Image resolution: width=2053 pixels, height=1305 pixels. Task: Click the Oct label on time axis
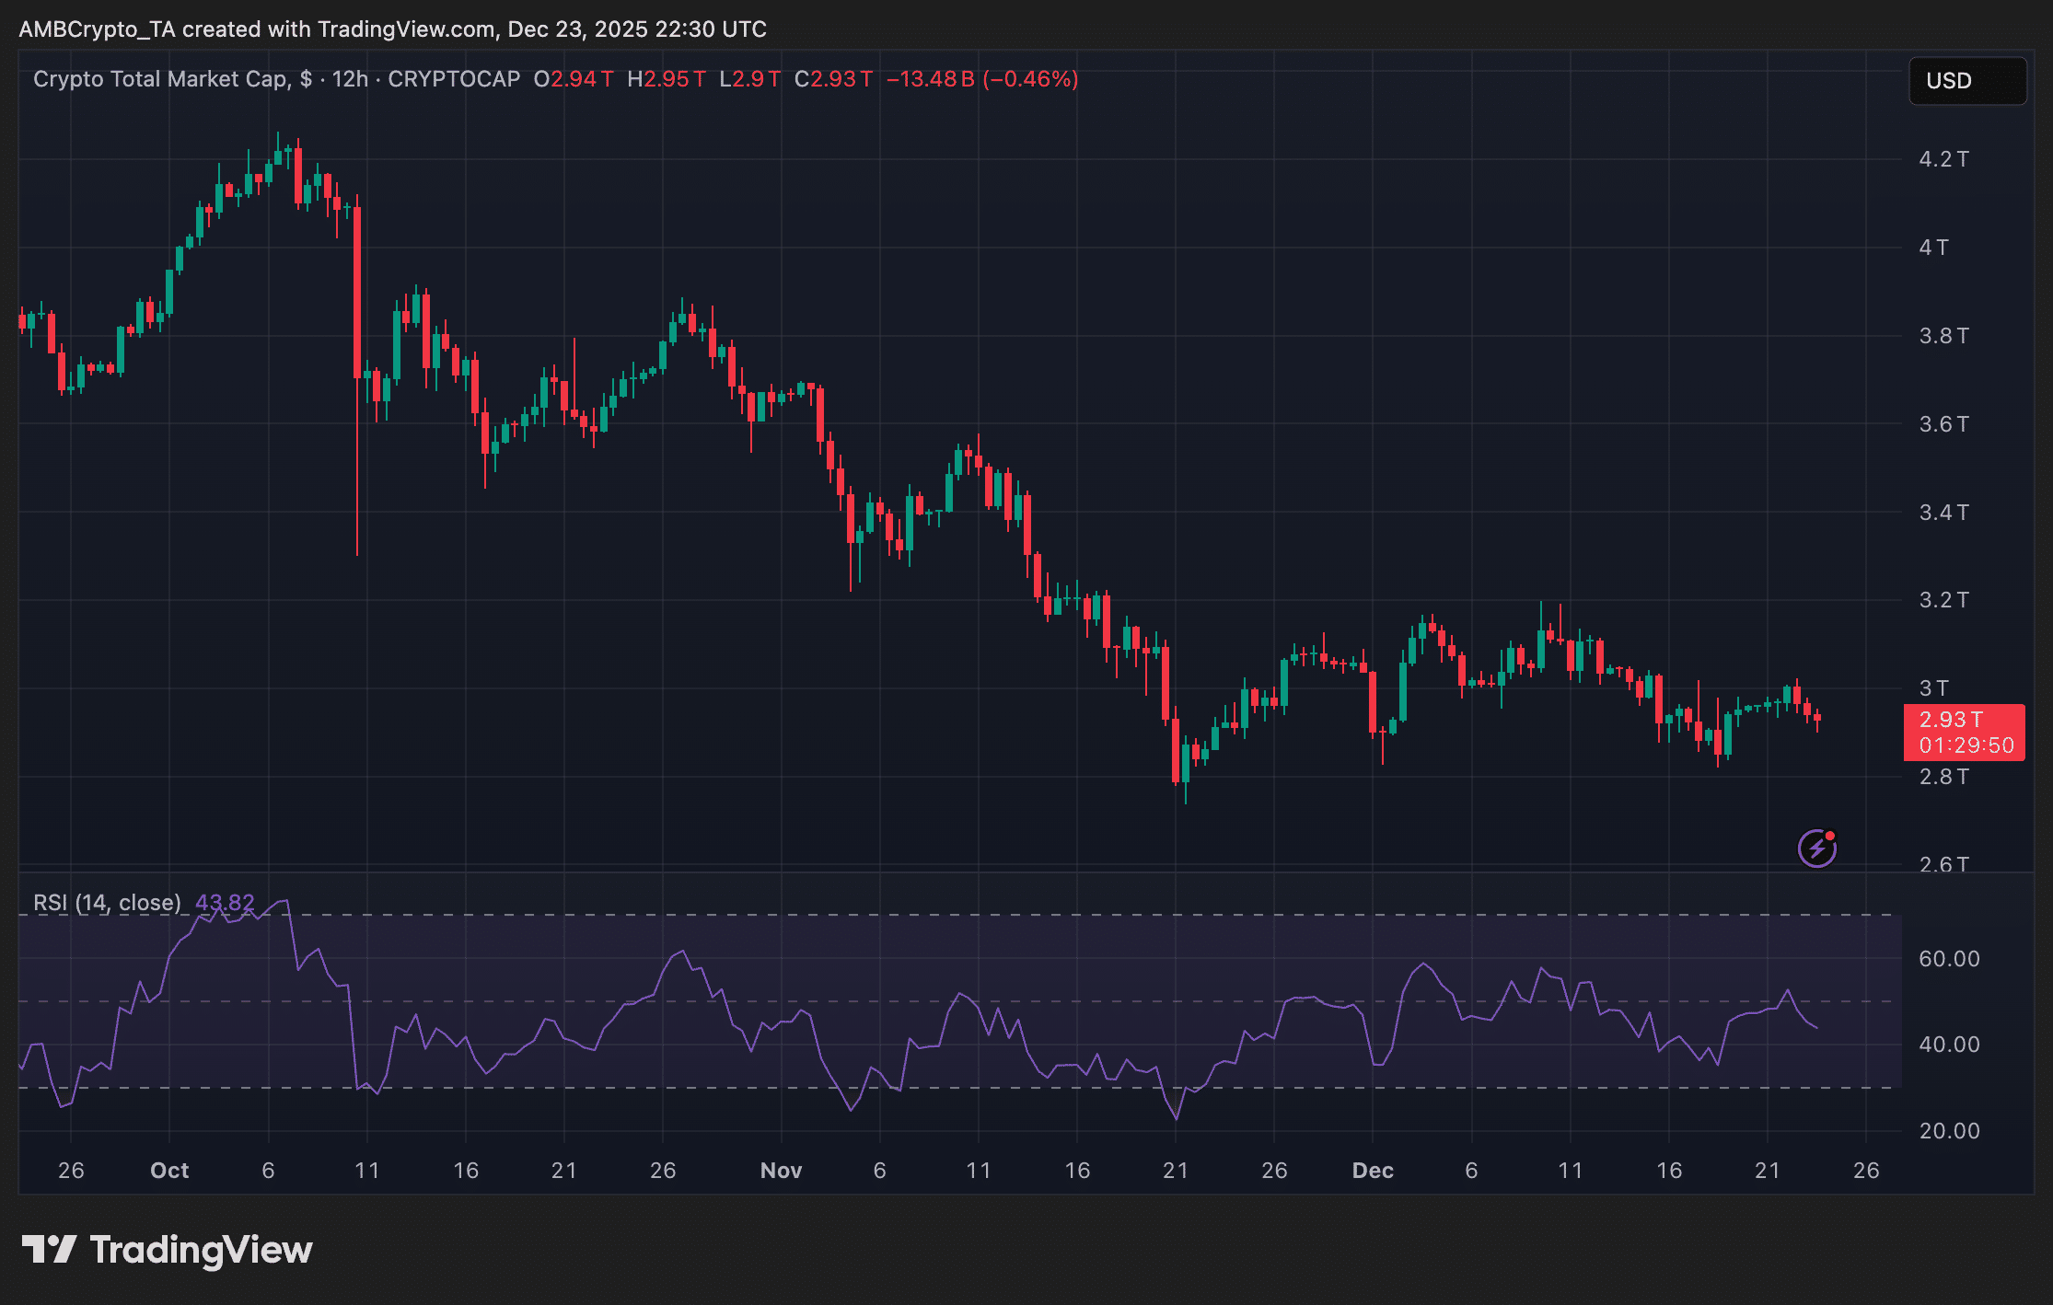click(169, 1171)
